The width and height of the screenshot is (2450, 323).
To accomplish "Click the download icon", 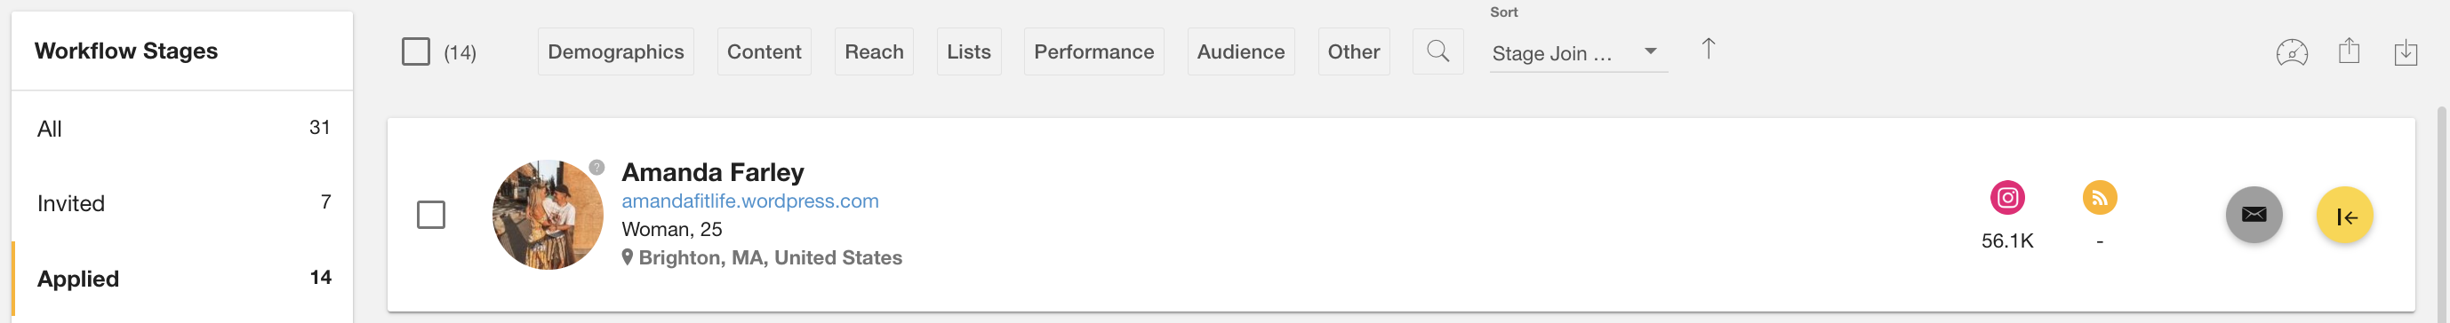I will coord(2406,52).
